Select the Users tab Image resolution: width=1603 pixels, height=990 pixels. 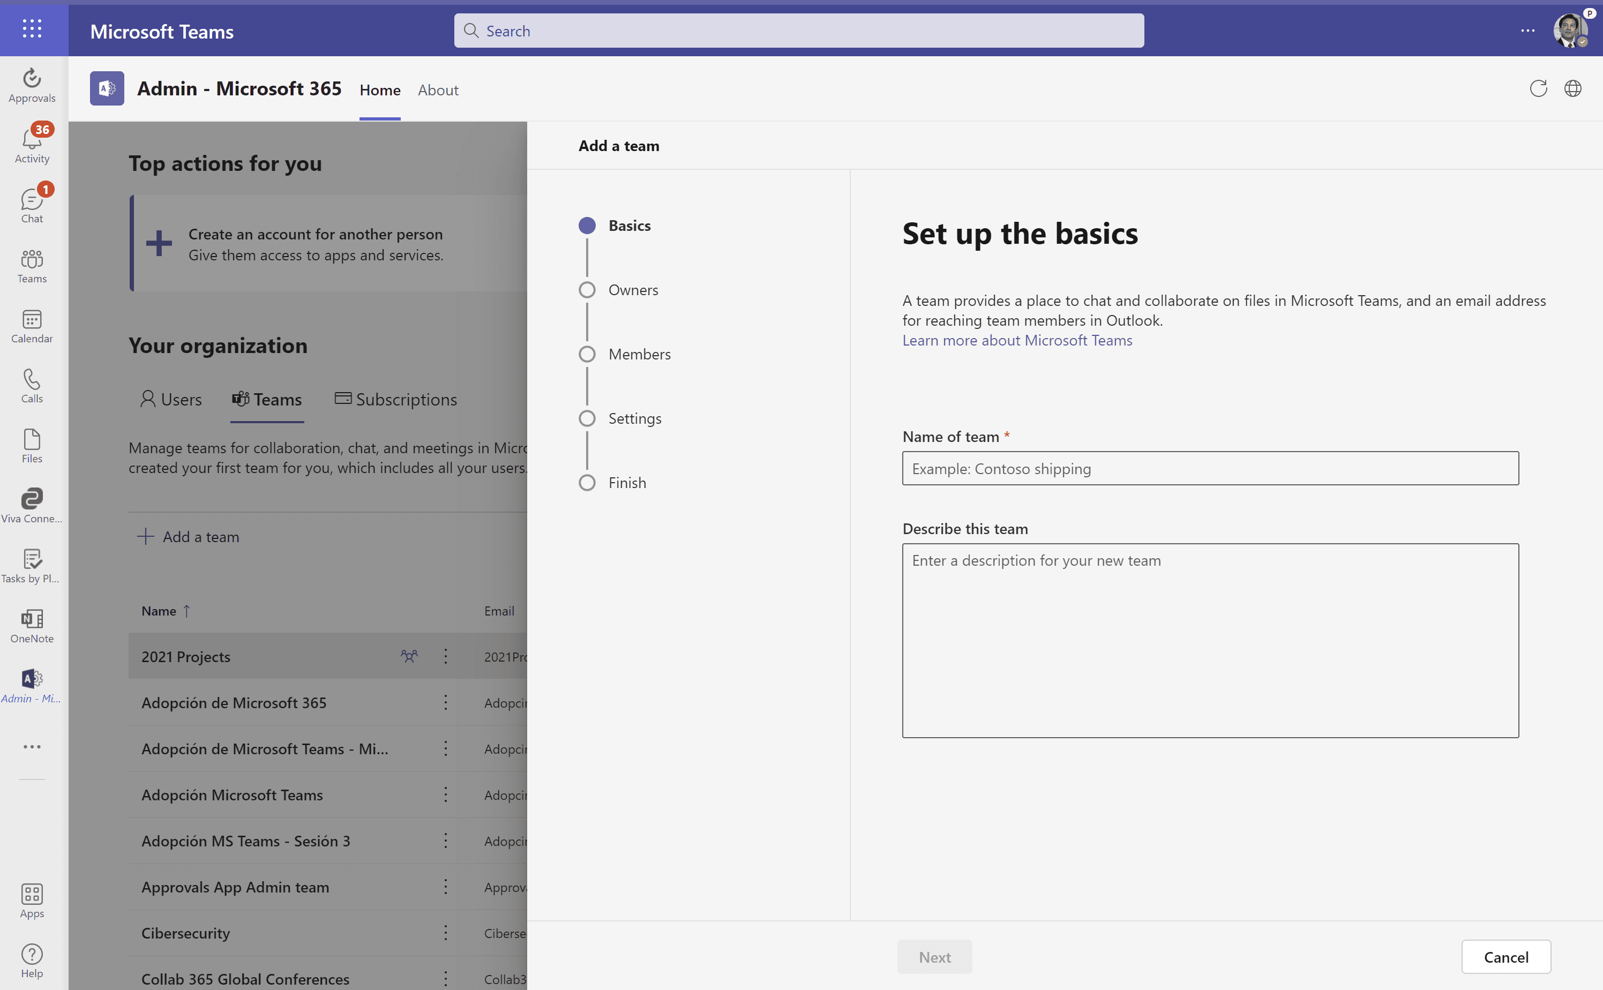[x=171, y=400]
